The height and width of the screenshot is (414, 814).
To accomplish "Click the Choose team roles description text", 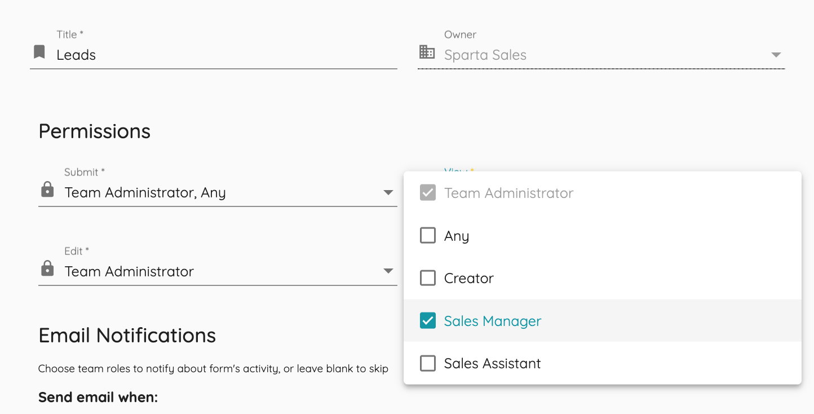I will click(213, 369).
